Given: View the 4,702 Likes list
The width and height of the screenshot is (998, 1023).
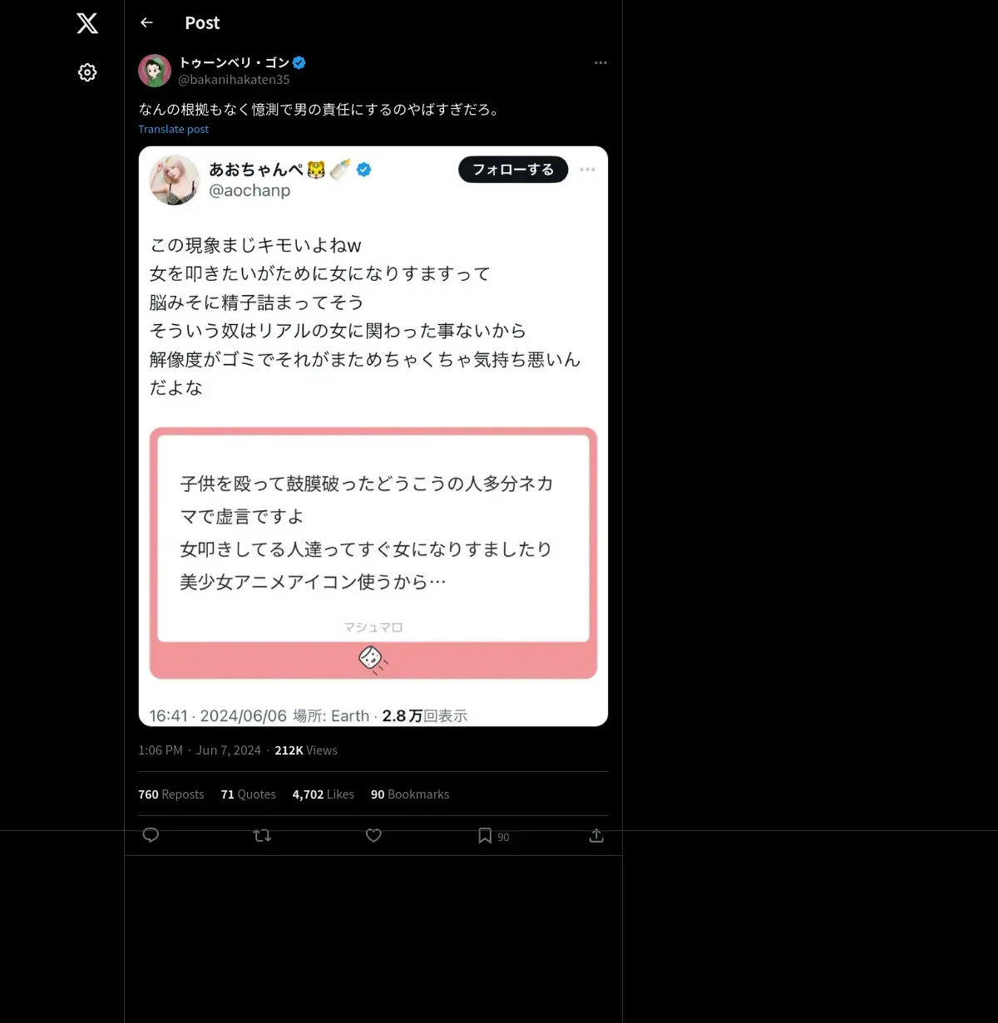Looking at the screenshot, I should coord(323,794).
